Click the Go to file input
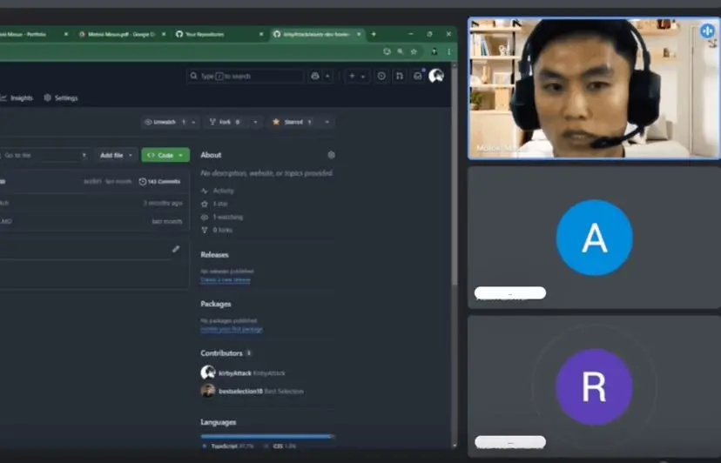 click(x=44, y=156)
